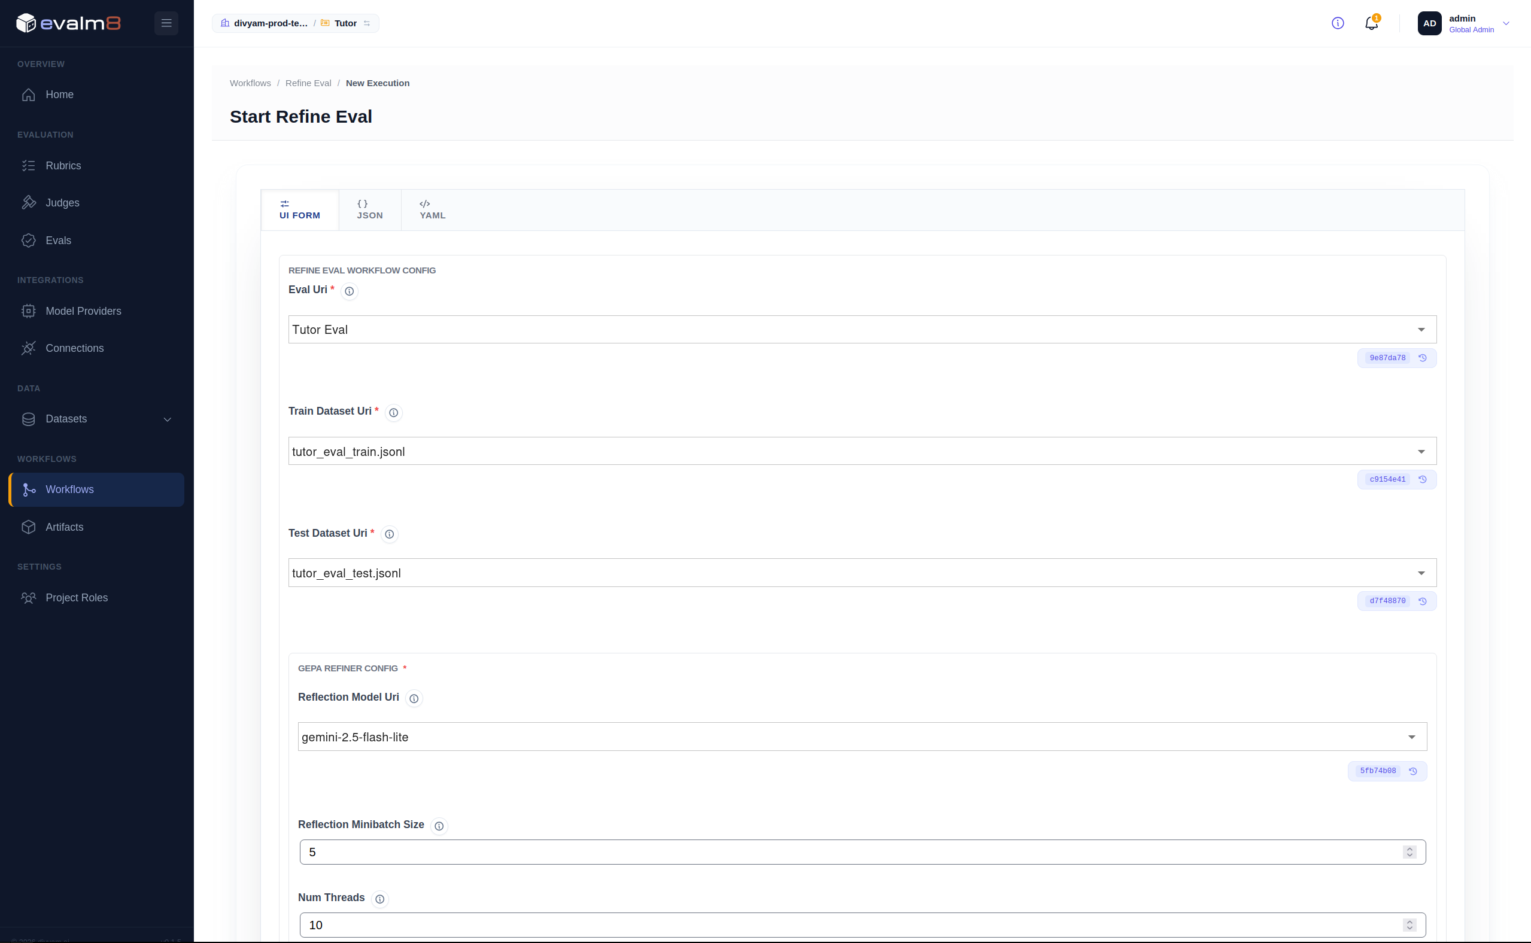Open the admin account menu chevron
The width and height of the screenshot is (1531, 943).
(1505, 23)
